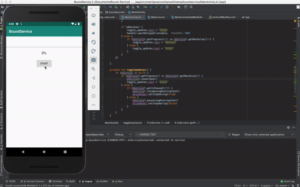Click the volume up icon on emulator toolbar

(x=93, y=24)
